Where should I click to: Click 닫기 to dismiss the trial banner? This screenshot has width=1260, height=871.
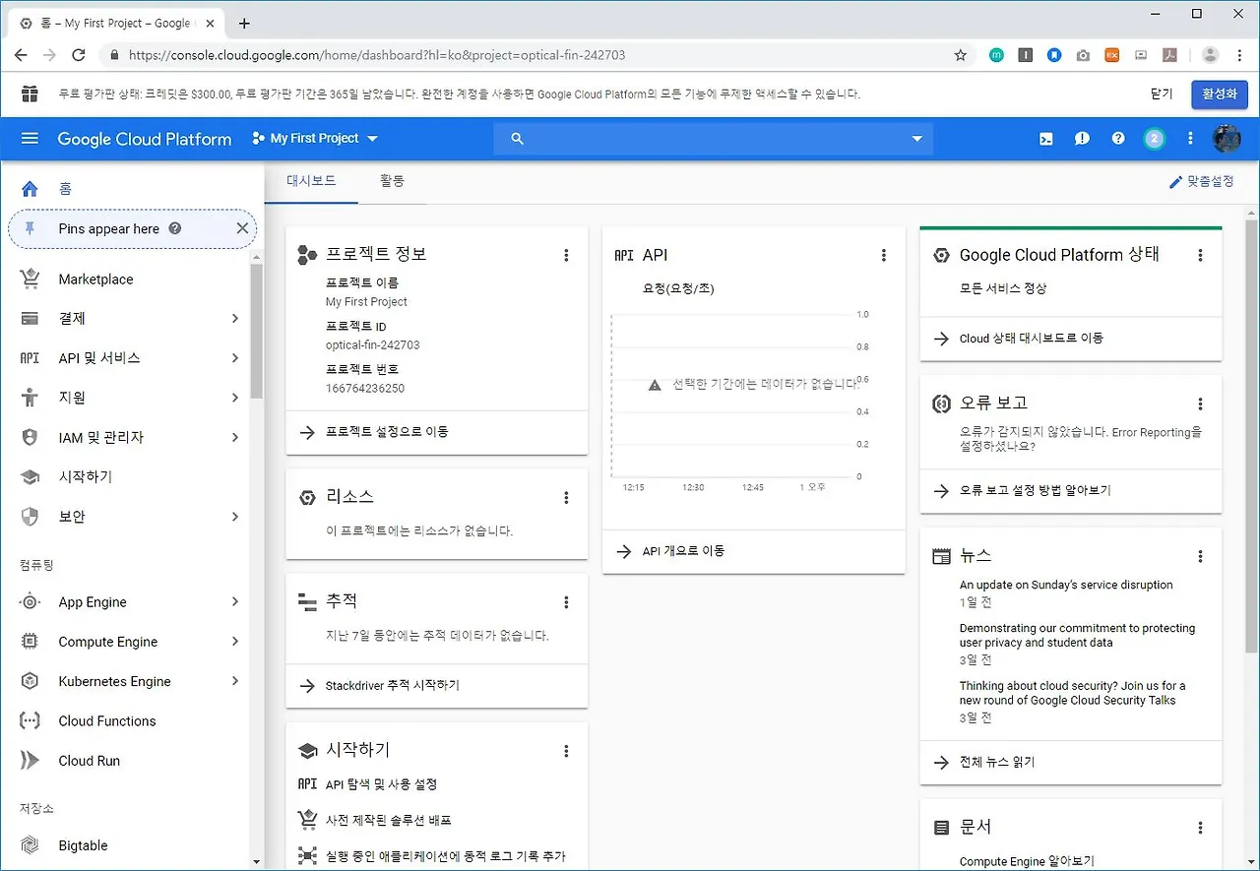tap(1162, 94)
